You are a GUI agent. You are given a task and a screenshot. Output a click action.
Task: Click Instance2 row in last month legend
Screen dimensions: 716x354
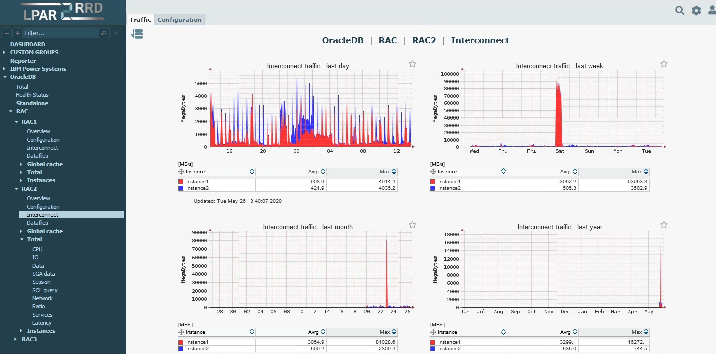pyautogui.click(x=288, y=349)
